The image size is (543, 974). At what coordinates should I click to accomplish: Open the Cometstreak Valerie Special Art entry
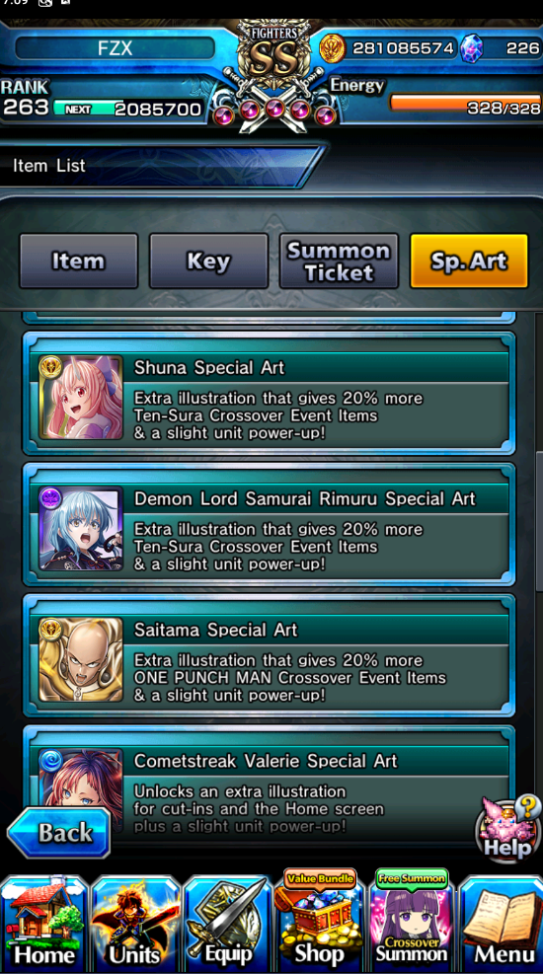pos(269,786)
